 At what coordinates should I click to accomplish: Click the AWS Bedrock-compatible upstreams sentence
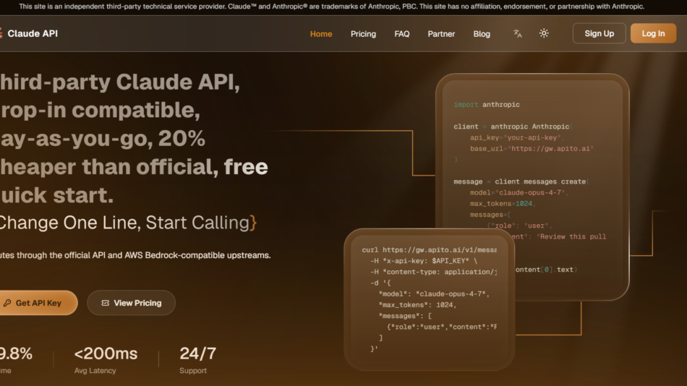click(x=135, y=255)
